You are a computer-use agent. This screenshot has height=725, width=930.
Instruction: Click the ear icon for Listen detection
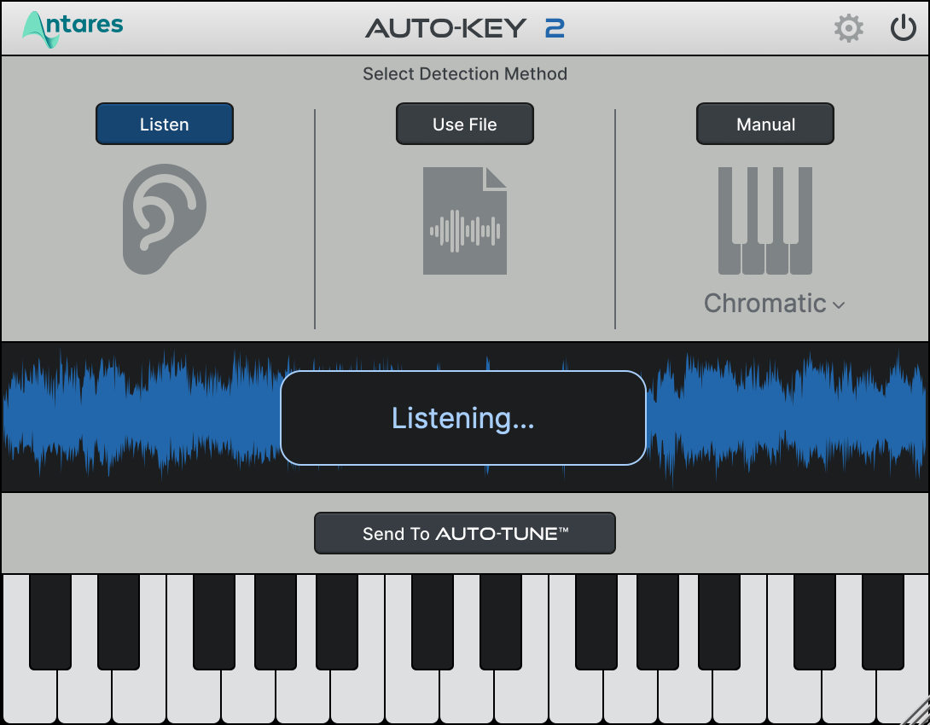coord(164,218)
